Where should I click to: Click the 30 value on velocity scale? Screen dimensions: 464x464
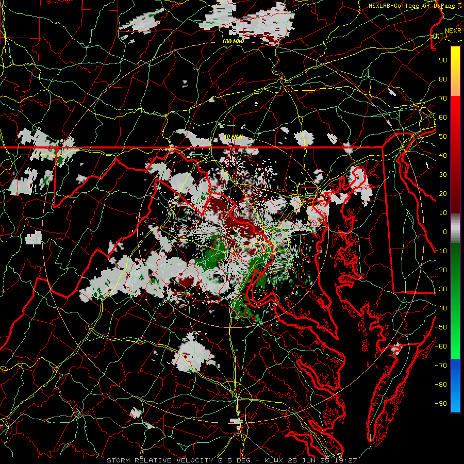pos(443,175)
